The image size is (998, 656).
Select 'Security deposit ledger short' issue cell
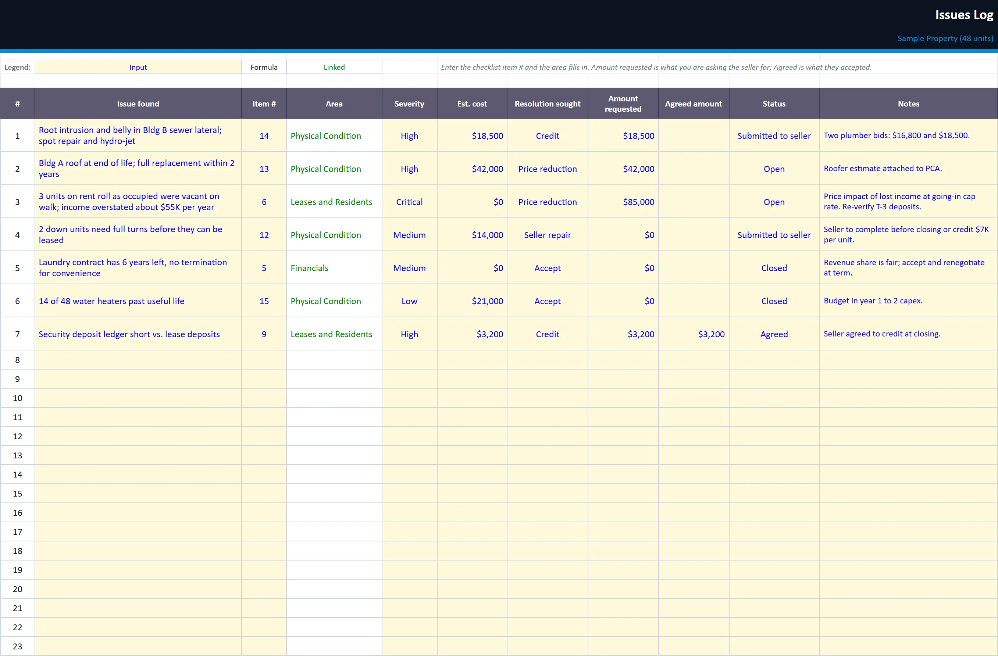point(138,334)
